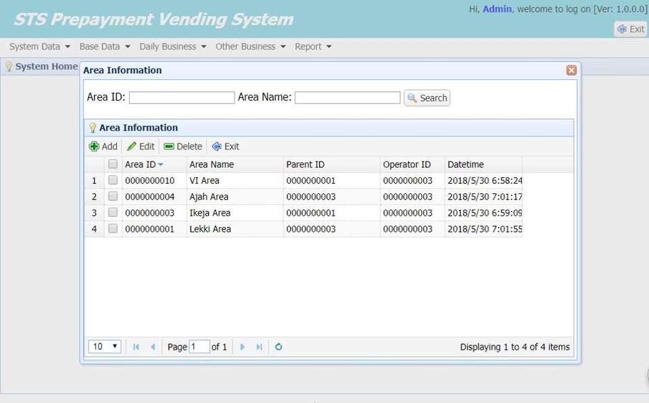Click the top-right Exit button
Image resolution: width=649 pixels, height=403 pixels.
(x=630, y=29)
